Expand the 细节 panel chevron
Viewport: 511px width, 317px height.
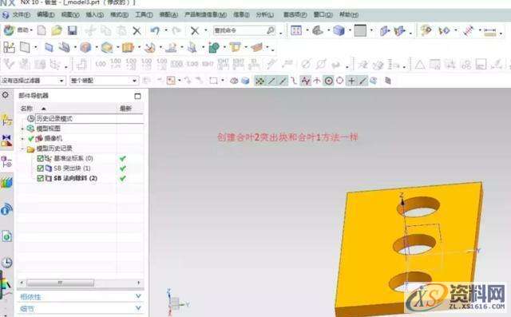[138, 308]
